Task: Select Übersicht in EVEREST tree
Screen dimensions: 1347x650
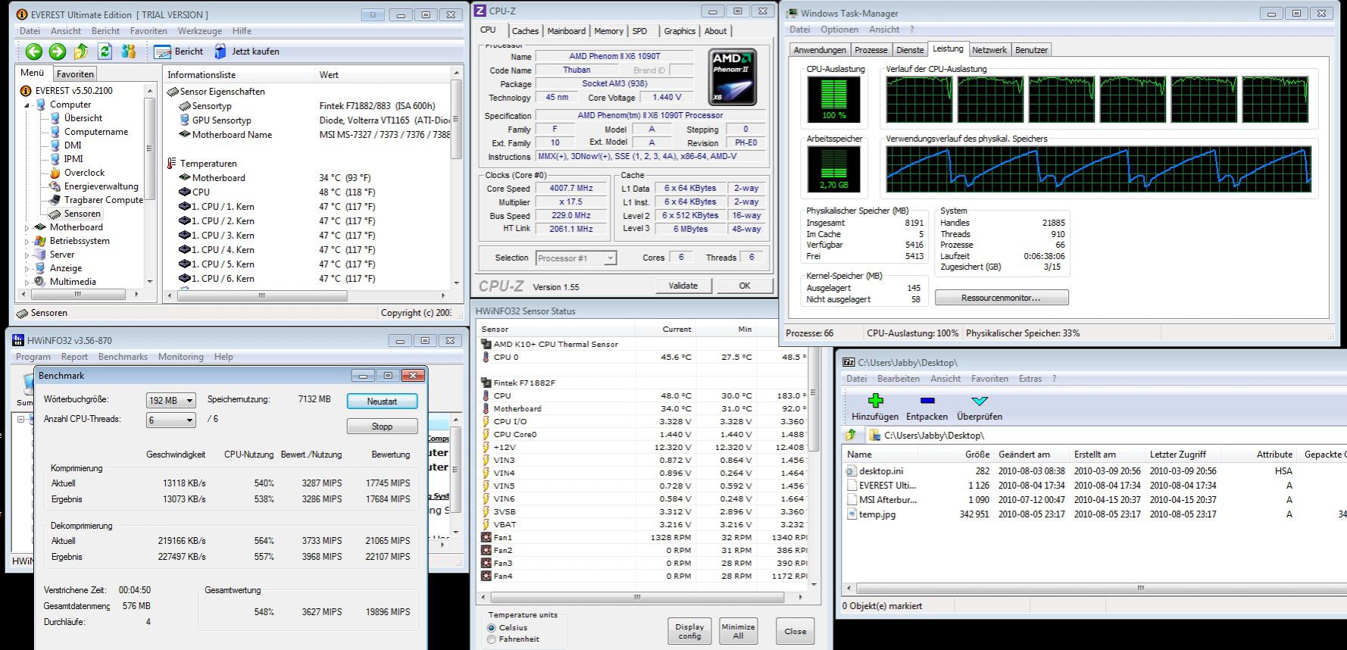Action: coord(83,118)
